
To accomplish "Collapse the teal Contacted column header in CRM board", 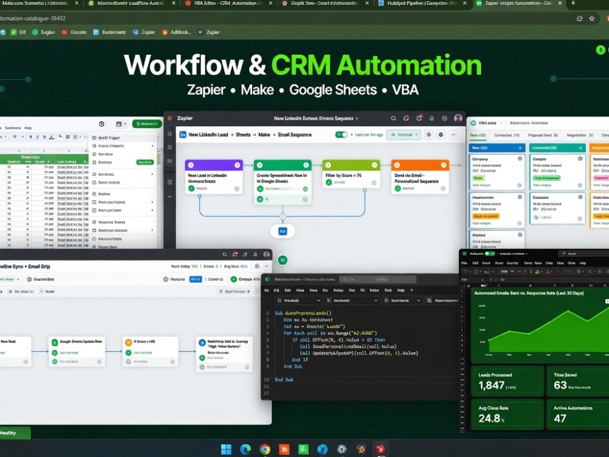I will point(580,147).
